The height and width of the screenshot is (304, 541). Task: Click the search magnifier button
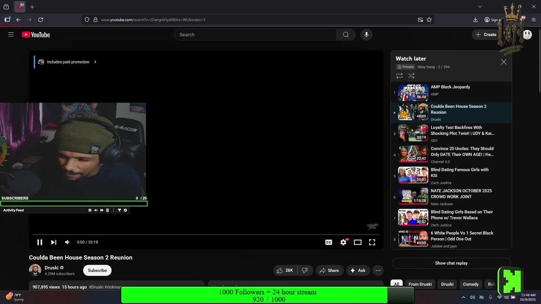pos(346,35)
